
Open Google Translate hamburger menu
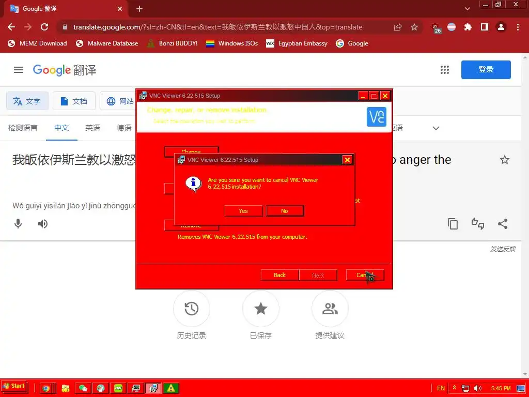click(19, 70)
